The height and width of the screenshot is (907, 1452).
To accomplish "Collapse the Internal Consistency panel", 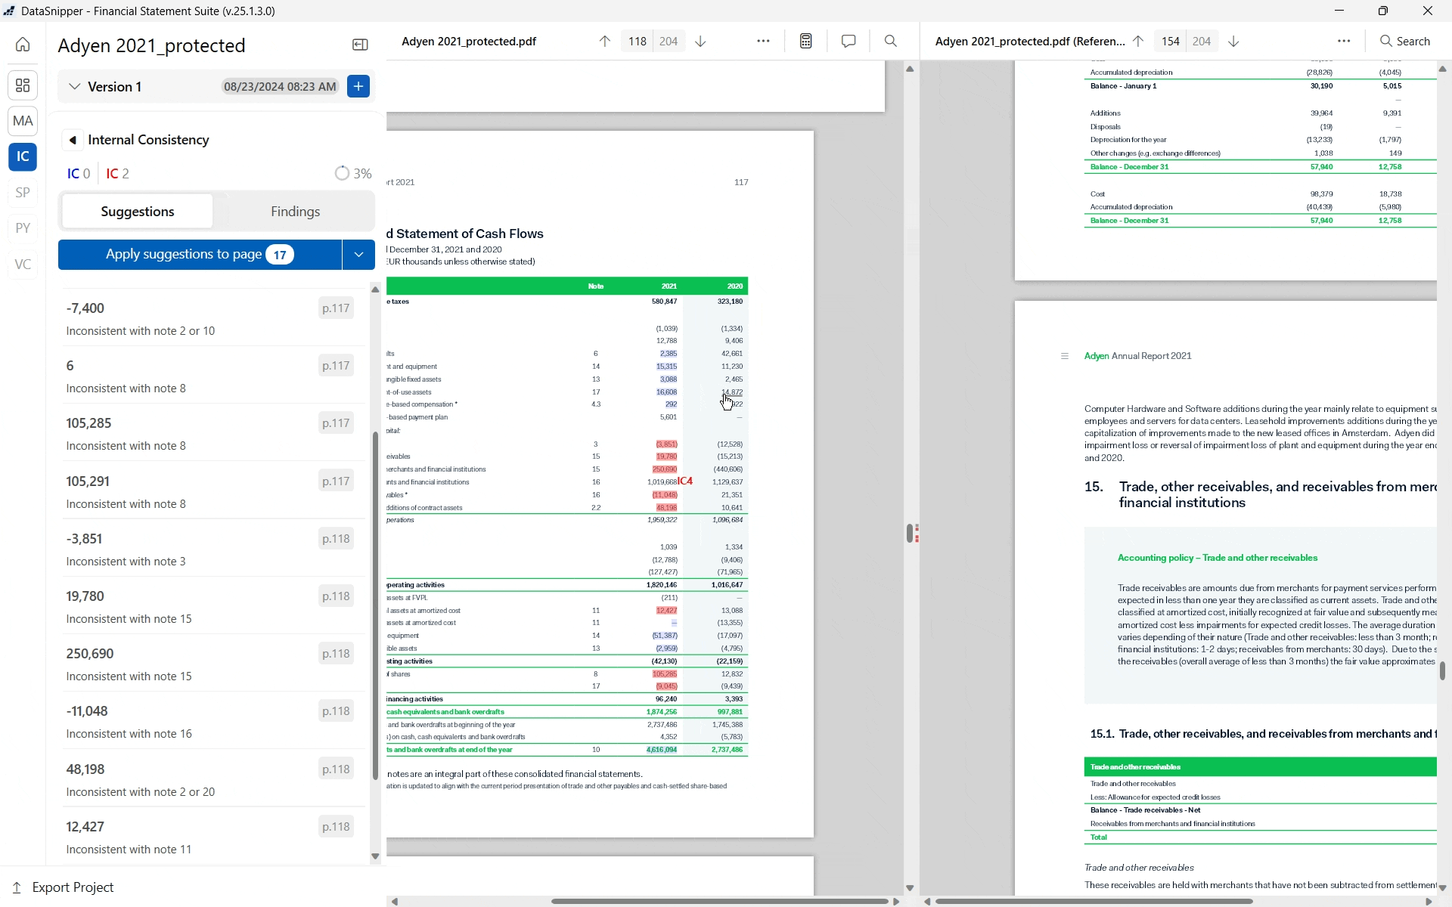I will (x=73, y=139).
